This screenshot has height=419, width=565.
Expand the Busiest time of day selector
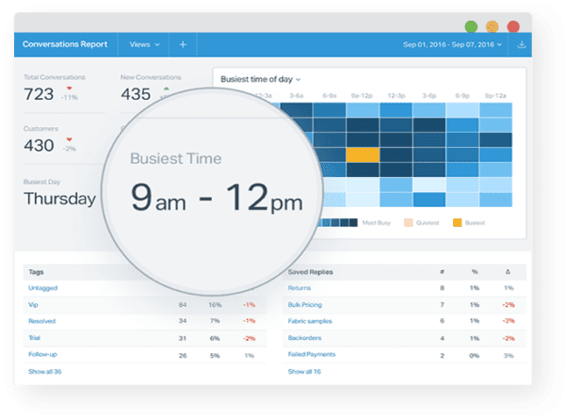tap(261, 79)
